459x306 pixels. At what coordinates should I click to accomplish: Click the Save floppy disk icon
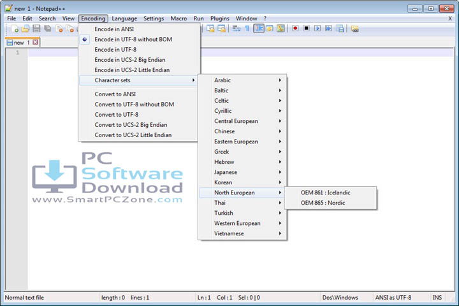pyautogui.click(x=36, y=29)
